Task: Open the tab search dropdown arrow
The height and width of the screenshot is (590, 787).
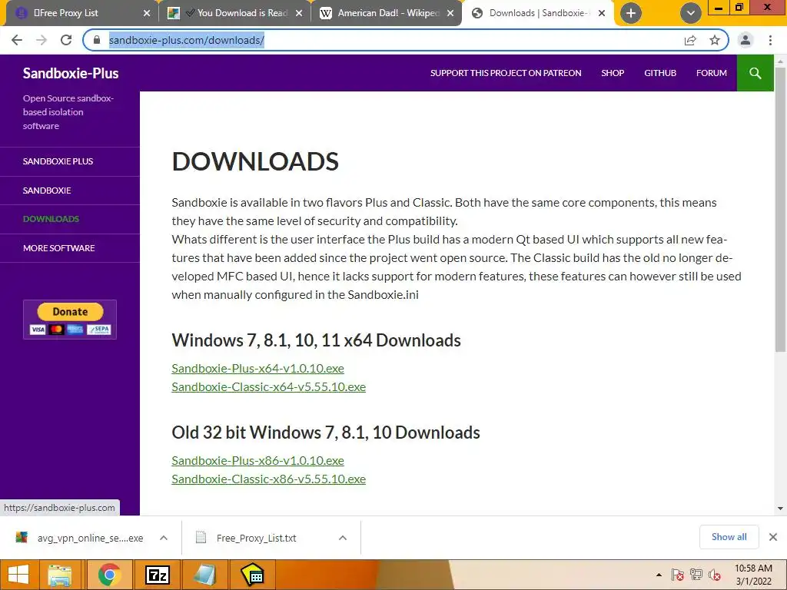Action: 691,13
